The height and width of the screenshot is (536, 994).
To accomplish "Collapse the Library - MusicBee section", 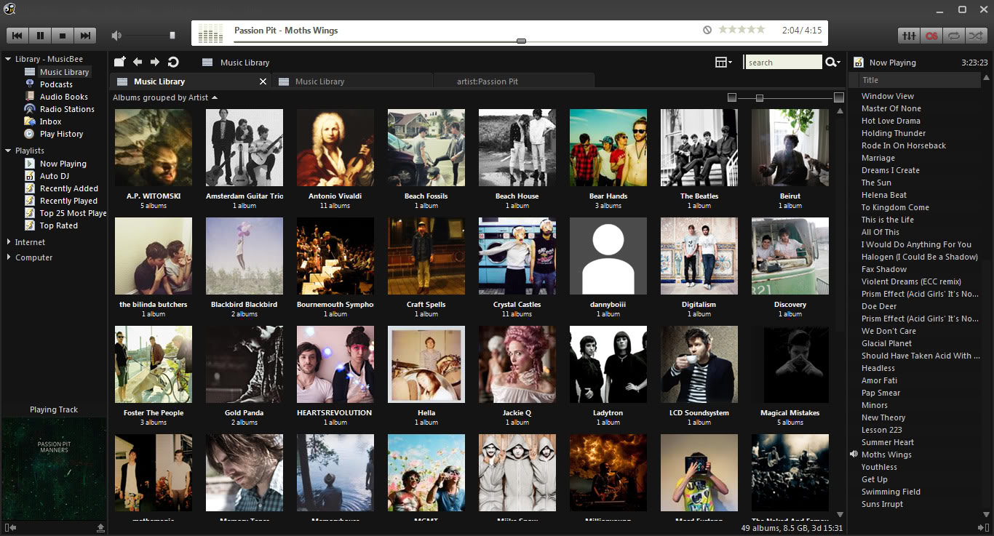I will pyautogui.click(x=8, y=59).
